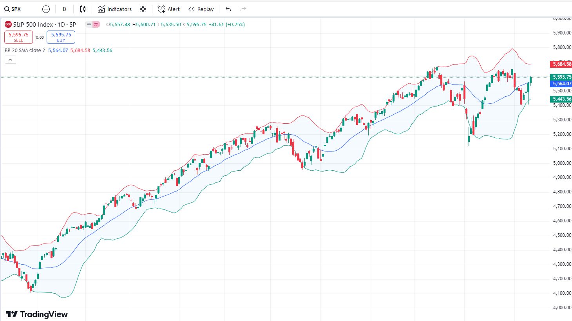
Task: Click the 4,000.00 price scale tick
Action: pos(562,308)
